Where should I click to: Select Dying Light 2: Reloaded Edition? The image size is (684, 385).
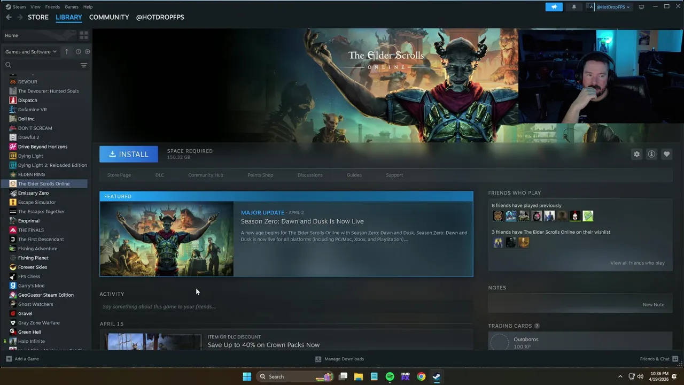click(x=52, y=165)
